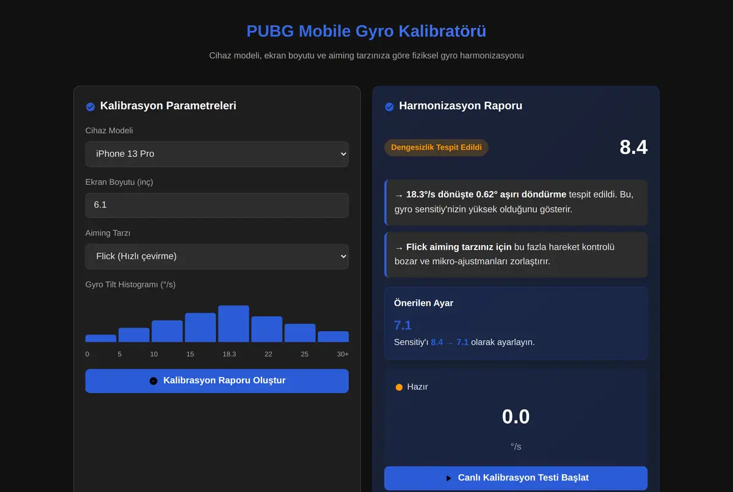Image resolution: width=733 pixels, height=492 pixels.
Task: Open the Aiming Tarzı dropdown
Action: tap(217, 256)
